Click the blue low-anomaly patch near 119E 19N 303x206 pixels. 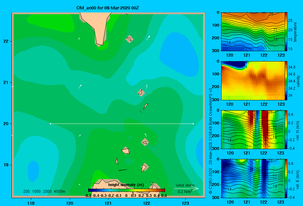pyautogui.click(x=33, y=171)
